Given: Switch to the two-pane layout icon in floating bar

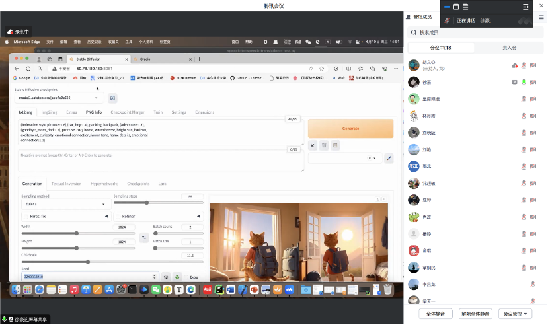Looking at the screenshot, I should pos(456,7).
